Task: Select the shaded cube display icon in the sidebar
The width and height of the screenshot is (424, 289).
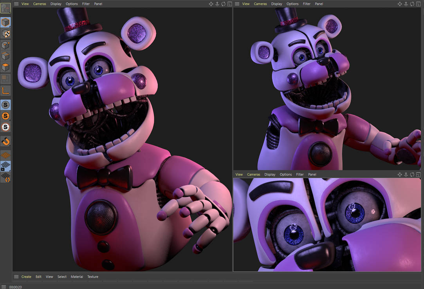Action: (x=5, y=22)
